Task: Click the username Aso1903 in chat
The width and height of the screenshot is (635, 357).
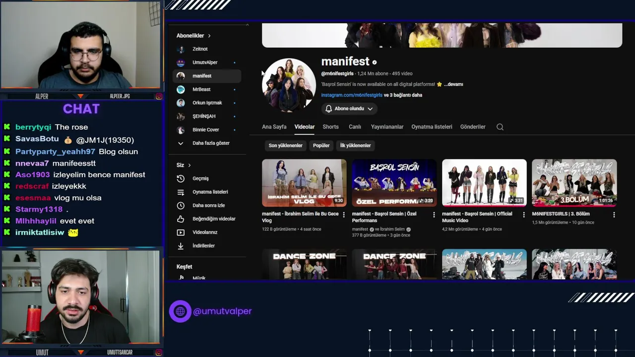Action: click(x=33, y=175)
